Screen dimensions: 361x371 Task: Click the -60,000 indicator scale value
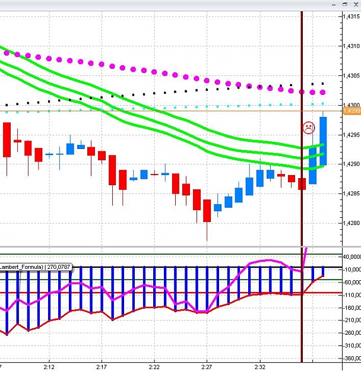[352, 283]
